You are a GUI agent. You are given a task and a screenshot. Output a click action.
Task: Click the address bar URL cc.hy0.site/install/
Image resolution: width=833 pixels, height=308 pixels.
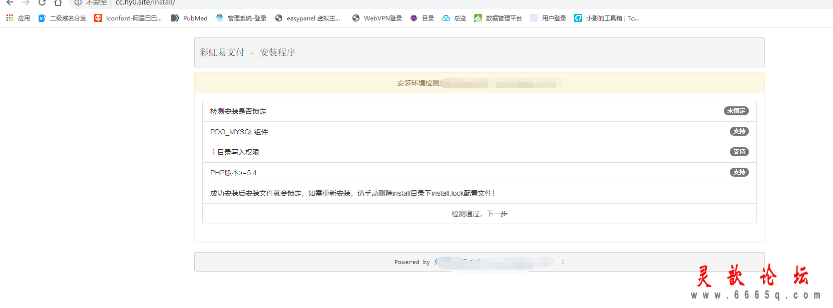click(x=145, y=2)
